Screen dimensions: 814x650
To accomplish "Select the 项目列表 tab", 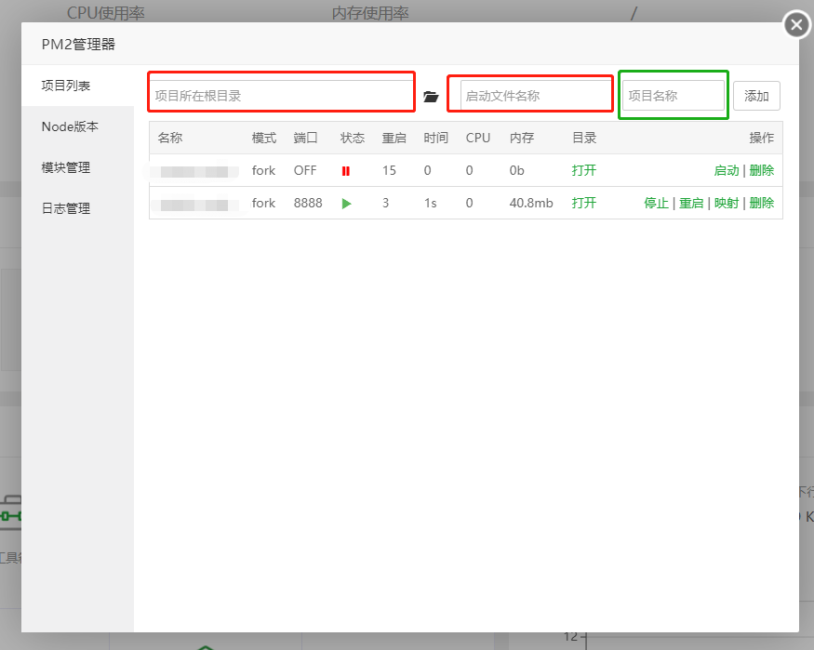I will click(x=78, y=86).
